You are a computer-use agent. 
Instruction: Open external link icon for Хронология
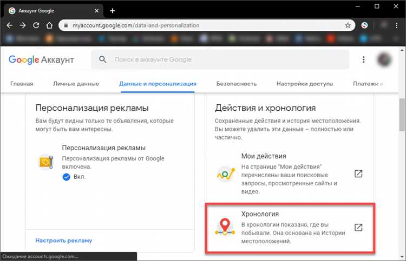click(x=358, y=227)
